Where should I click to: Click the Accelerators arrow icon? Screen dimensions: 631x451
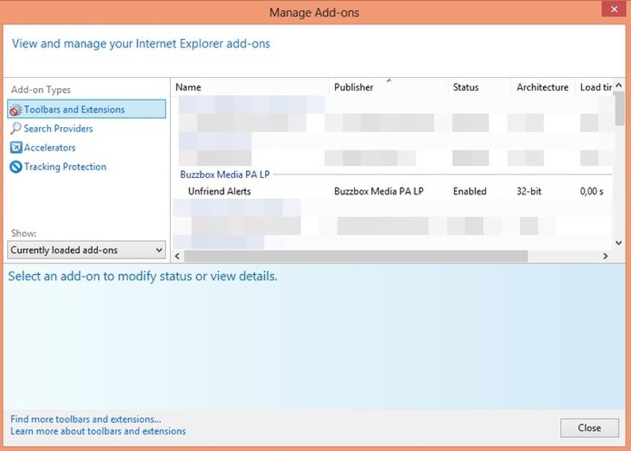pos(16,148)
